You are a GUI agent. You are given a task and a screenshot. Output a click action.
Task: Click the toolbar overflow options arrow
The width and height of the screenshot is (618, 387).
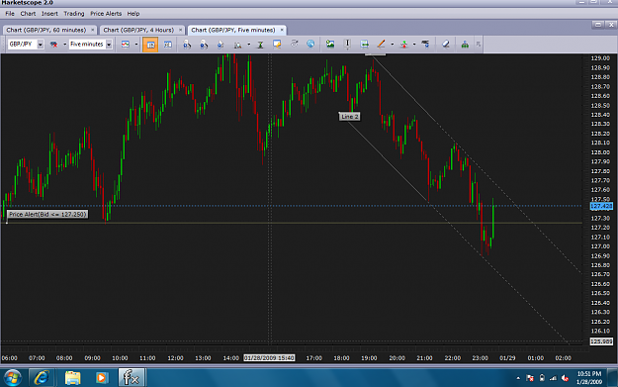coord(479,45)
